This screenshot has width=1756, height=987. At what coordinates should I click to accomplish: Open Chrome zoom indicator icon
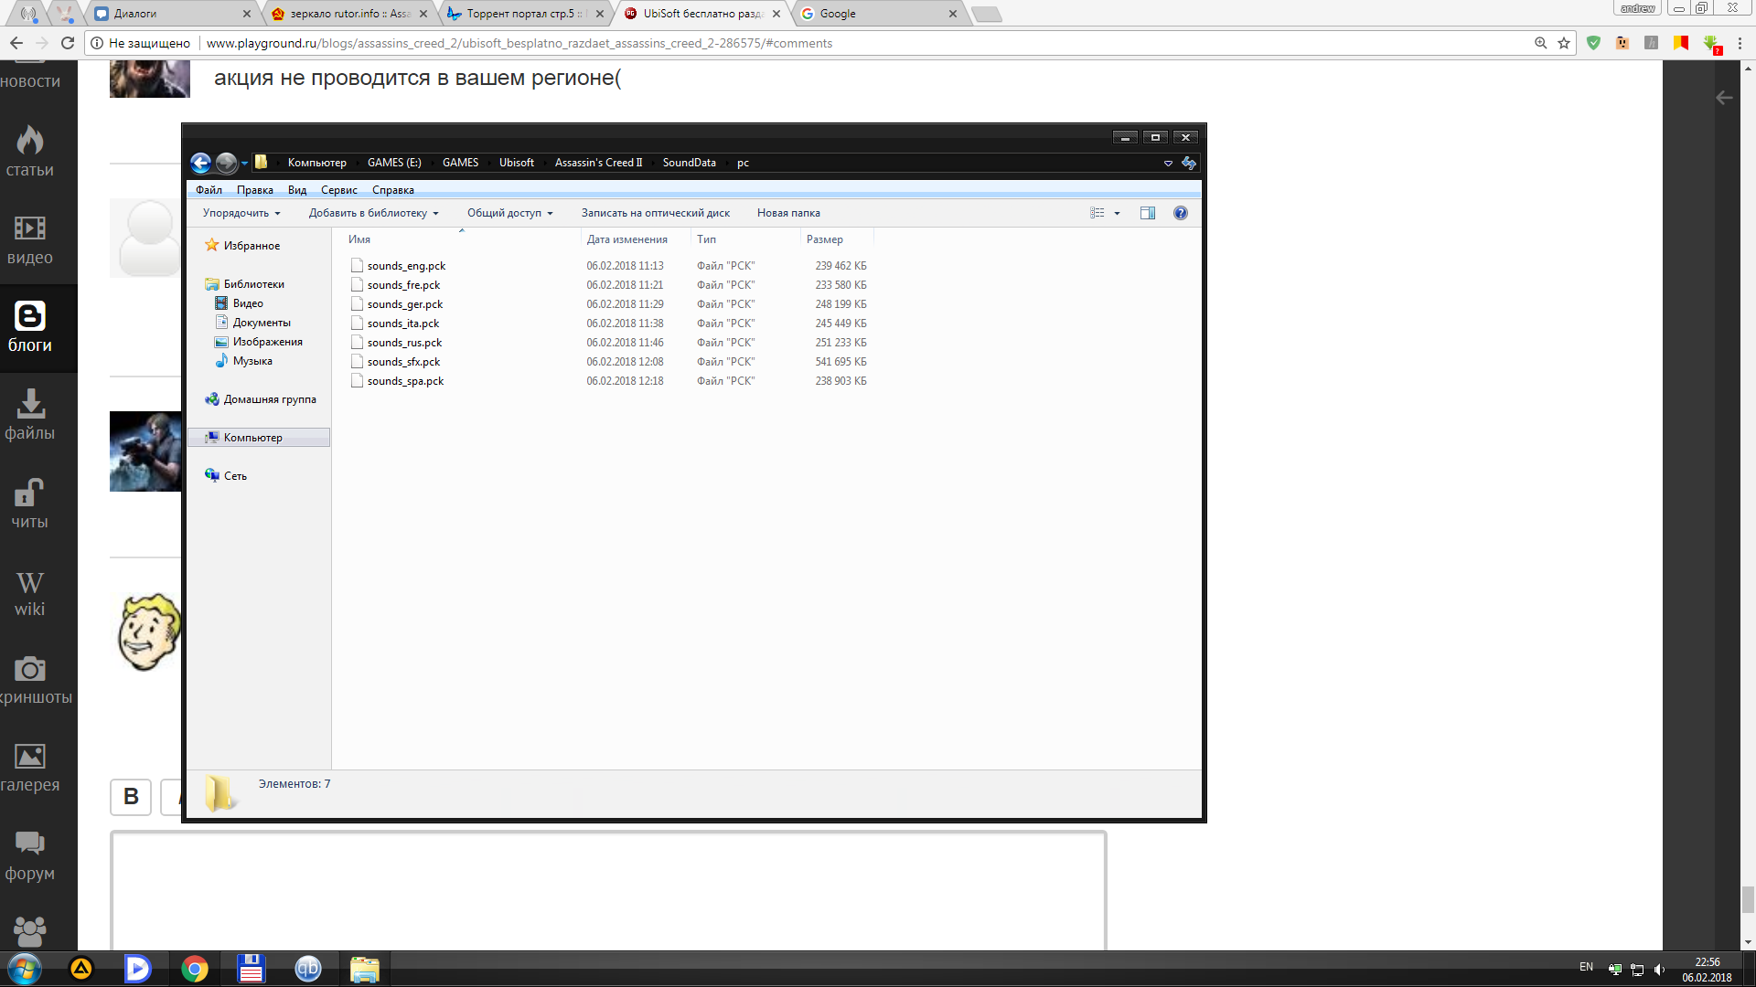click(1541, 43)
